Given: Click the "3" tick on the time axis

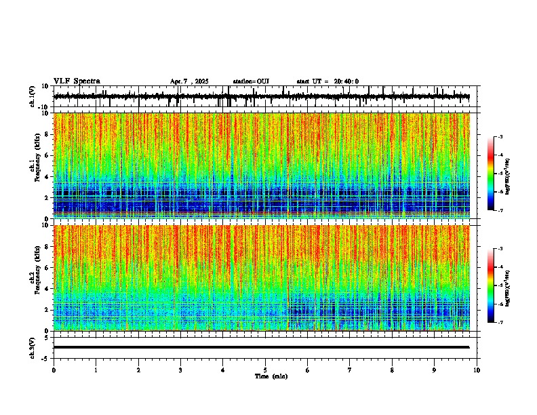Looking at the screenshot, I should click(x=180, y=370).
